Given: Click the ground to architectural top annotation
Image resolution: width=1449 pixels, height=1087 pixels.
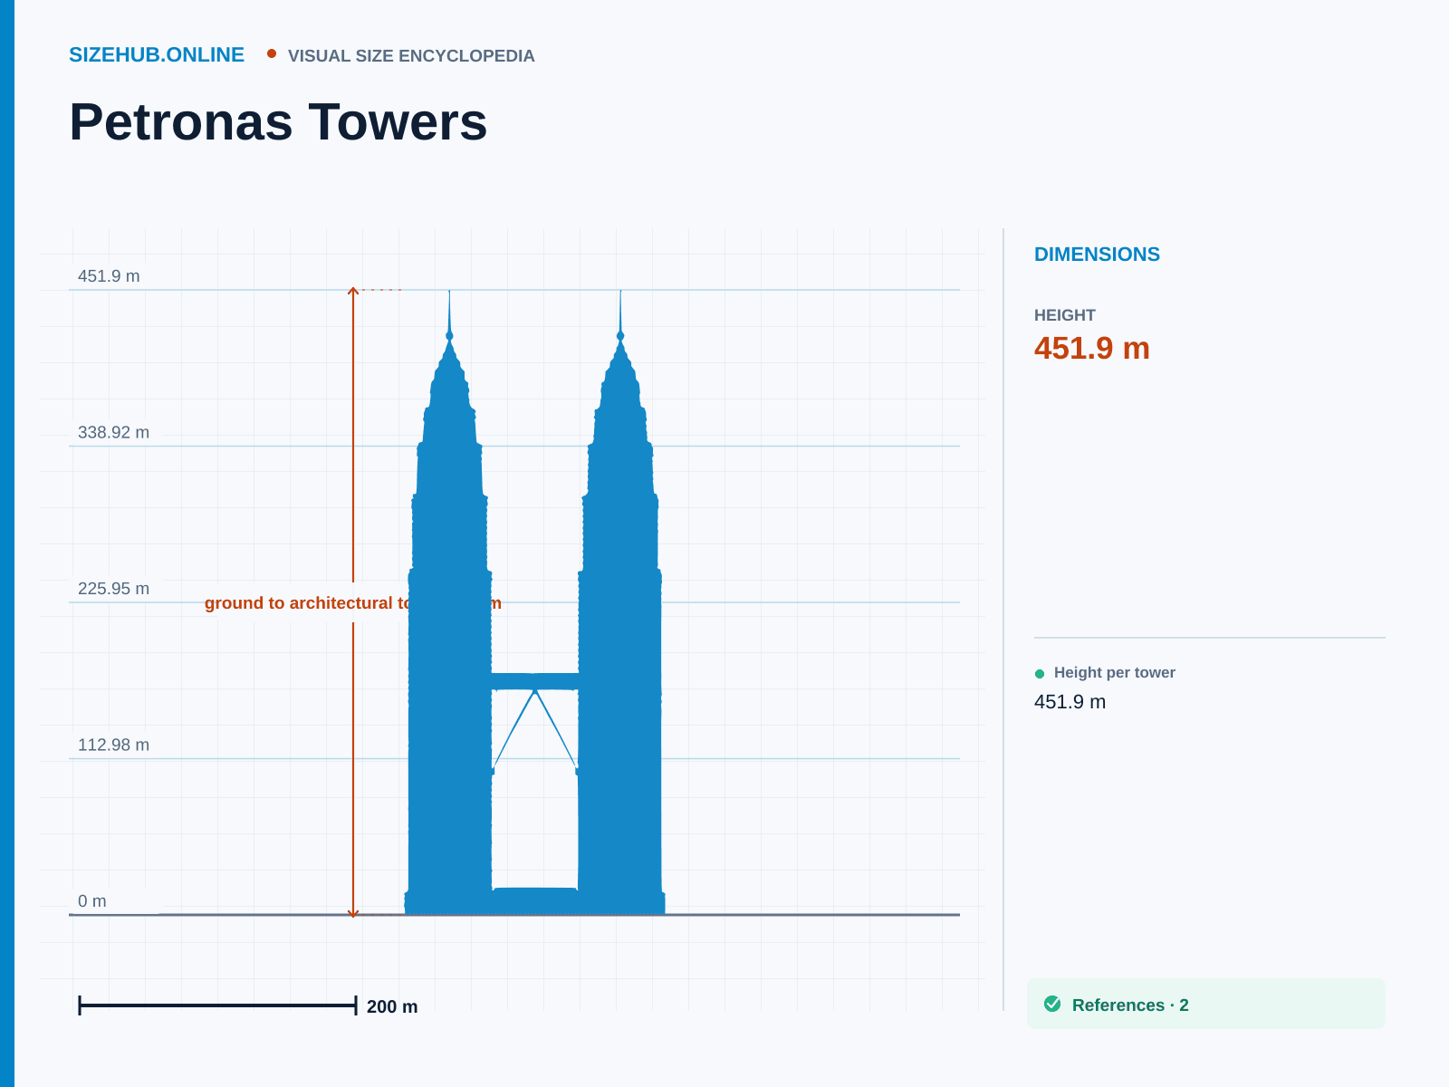Looking at the screenshot, I should coord(353,603).
